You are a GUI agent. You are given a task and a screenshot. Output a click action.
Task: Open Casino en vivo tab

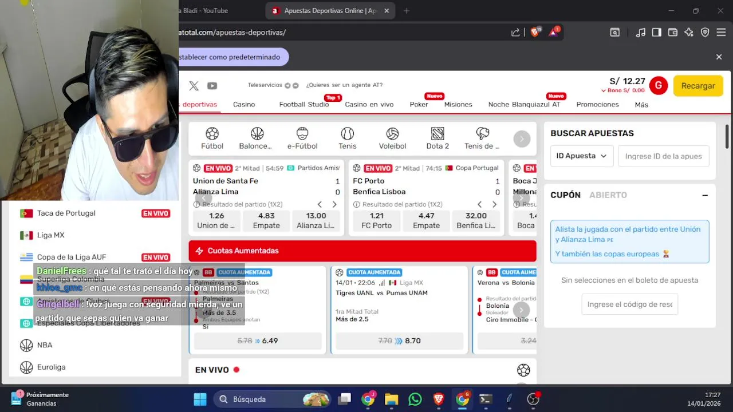[x=369, y=104]
